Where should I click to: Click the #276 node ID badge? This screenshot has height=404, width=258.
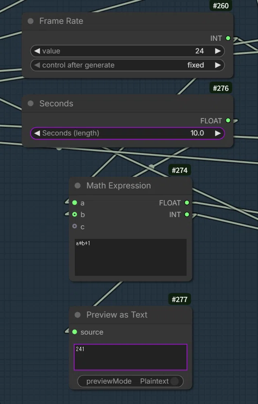tap(221, 88)
